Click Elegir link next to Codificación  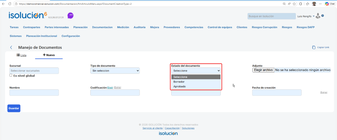click(x=110, y=88)
